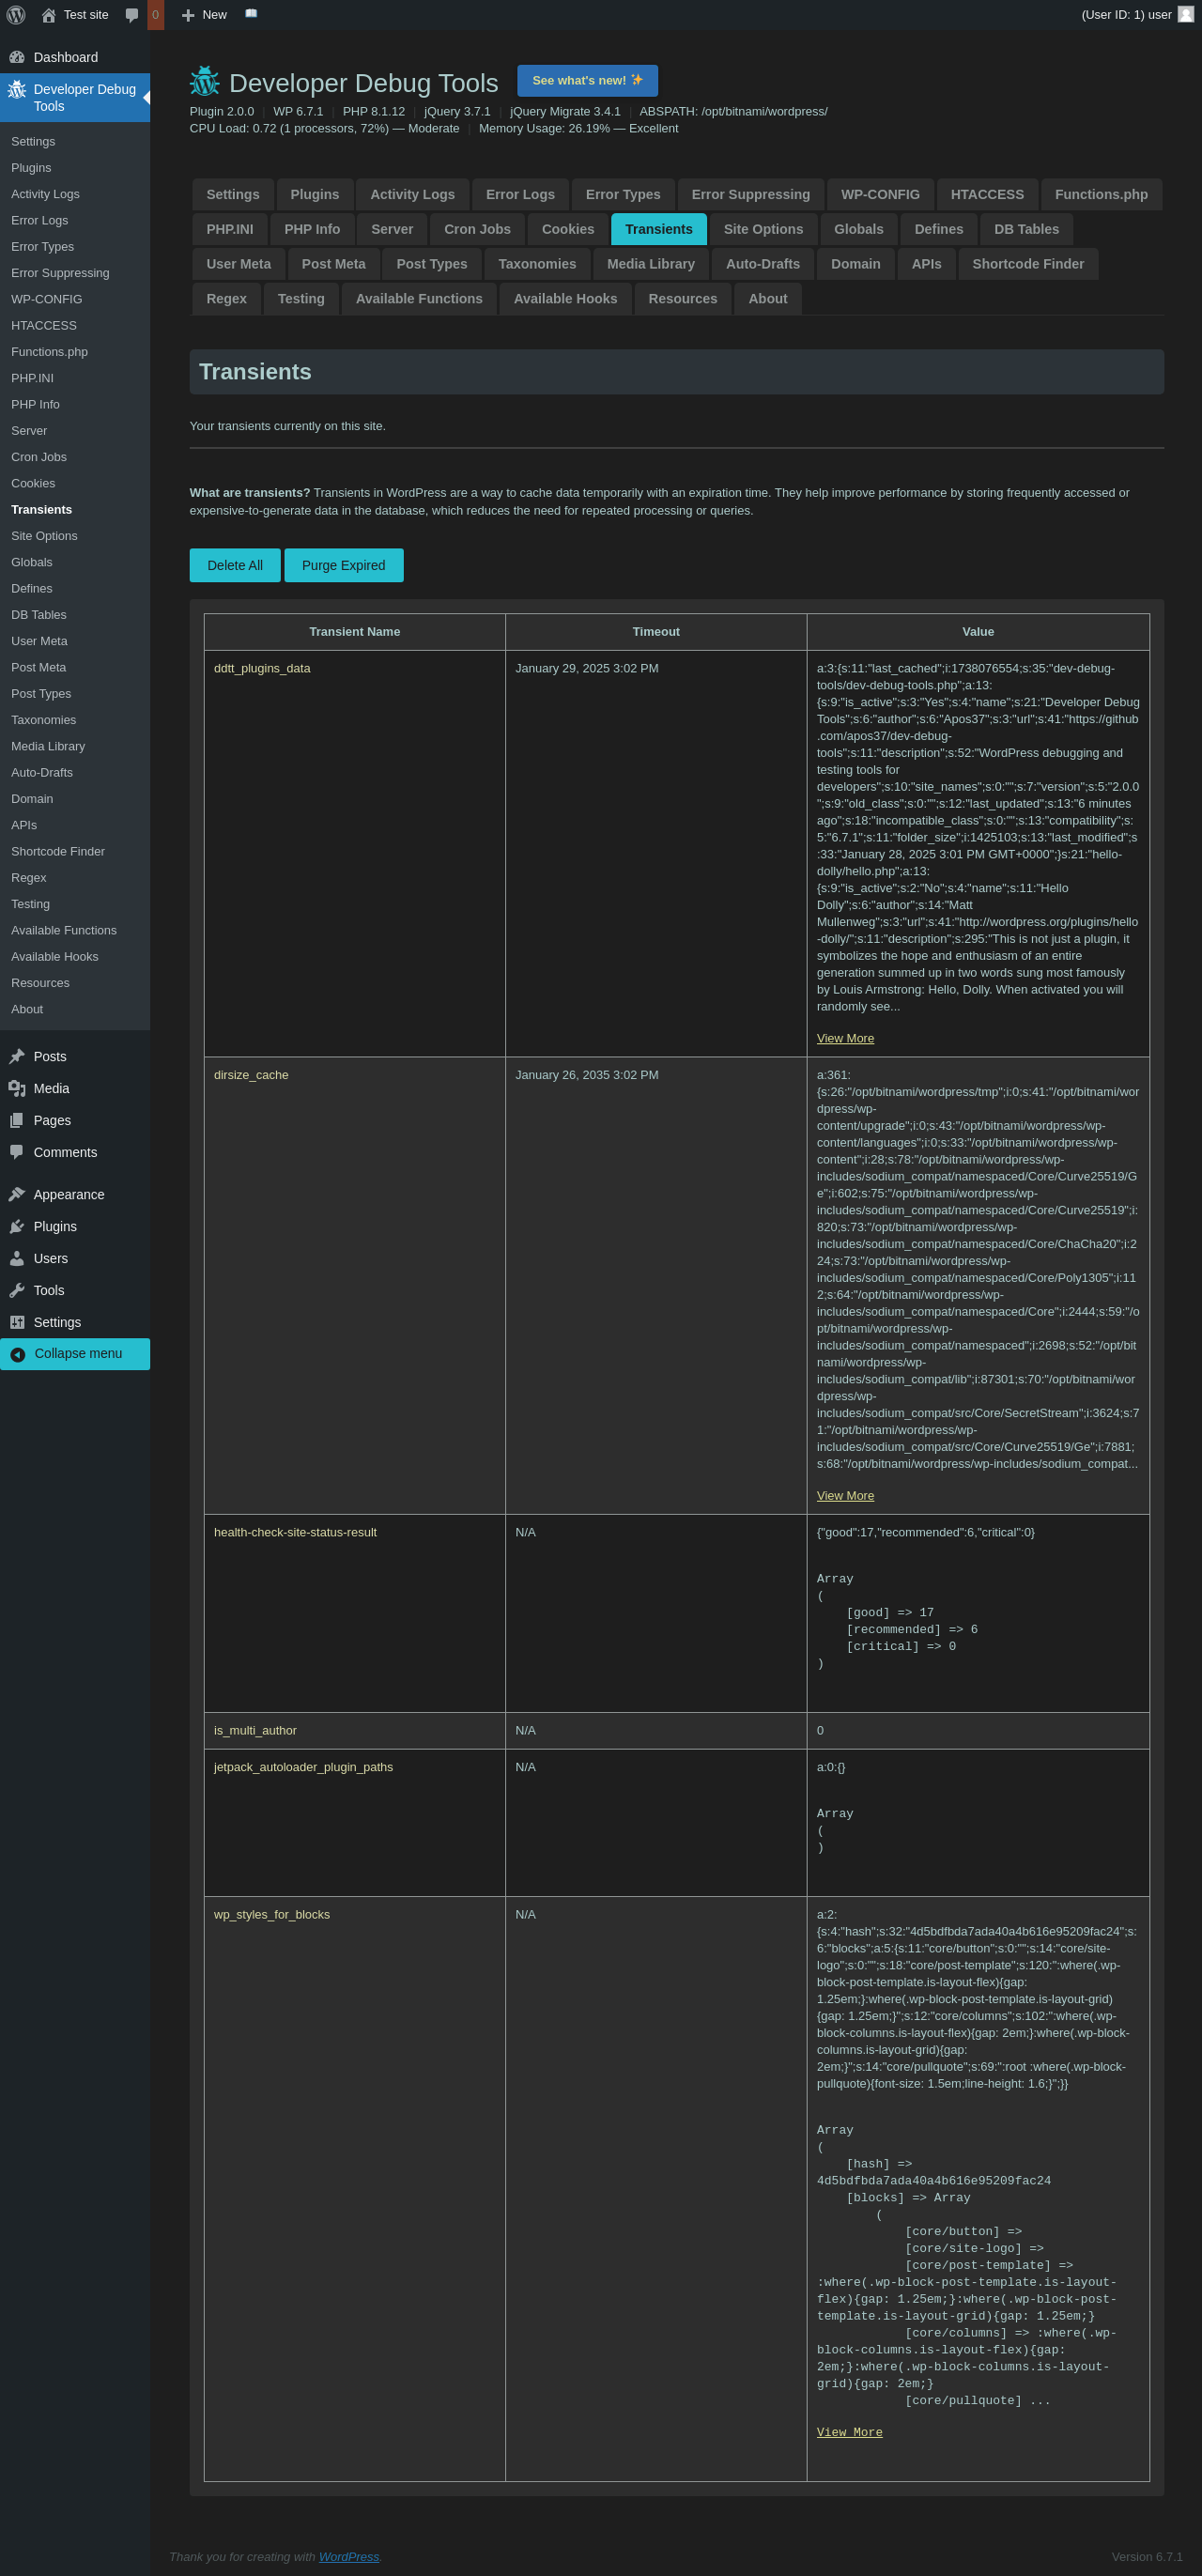
Task: Expand wp_styles_for_blocks value with View More
Action: point(849,2433)
